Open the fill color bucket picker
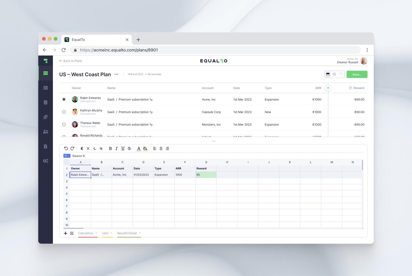The width and height of the screenshot is (412, 276). pyautogui.click(x=145, y=148)
